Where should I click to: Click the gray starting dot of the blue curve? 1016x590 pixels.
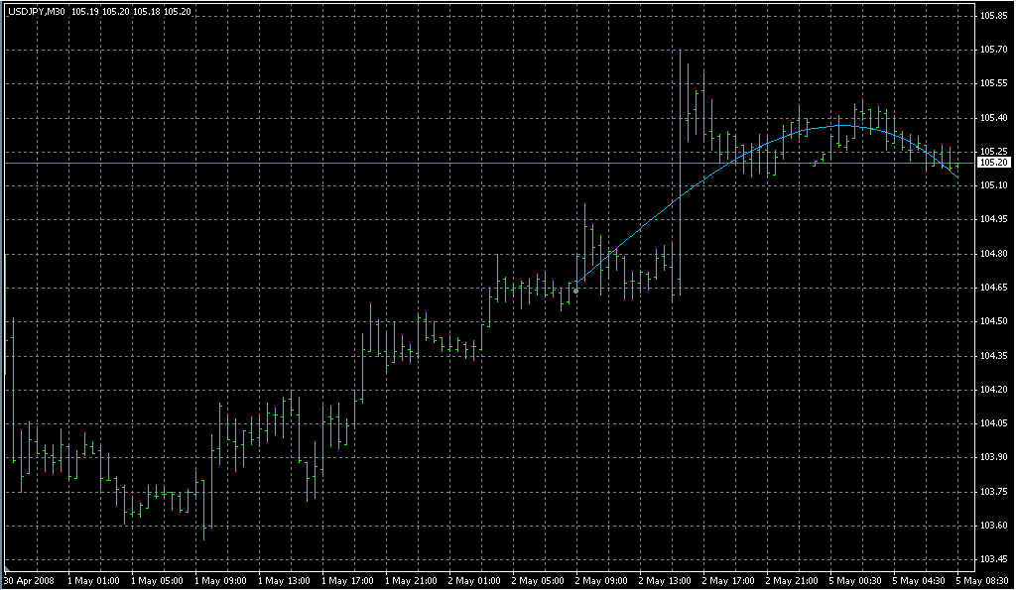[576, 291]
